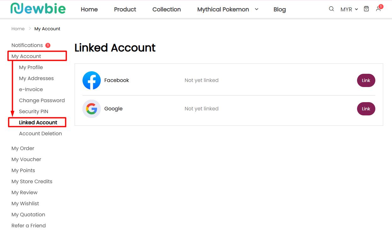Open the Collection menu item
Image resolution: width=392 pixels, height=233 pixels.
[x=167, y=9]
